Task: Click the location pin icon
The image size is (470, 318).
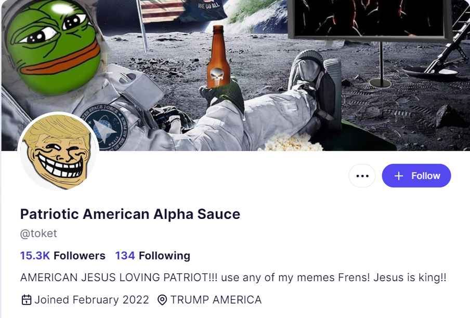Action: tap(162, 300)
